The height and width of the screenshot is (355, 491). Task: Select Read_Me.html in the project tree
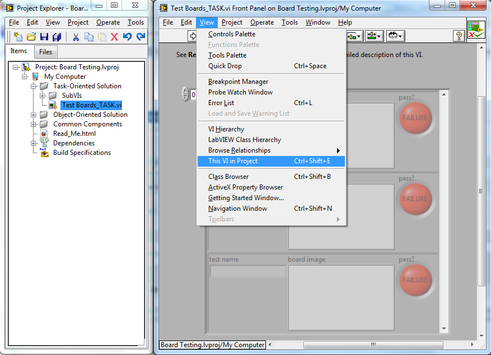pyautogui.click(x=74, y=134)
